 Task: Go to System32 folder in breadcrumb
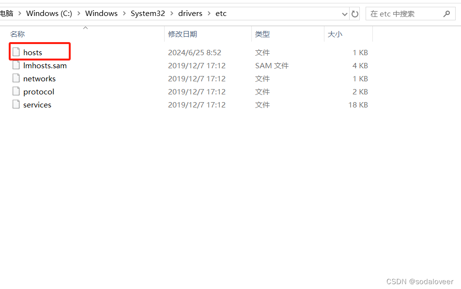(x=148, y=14)
